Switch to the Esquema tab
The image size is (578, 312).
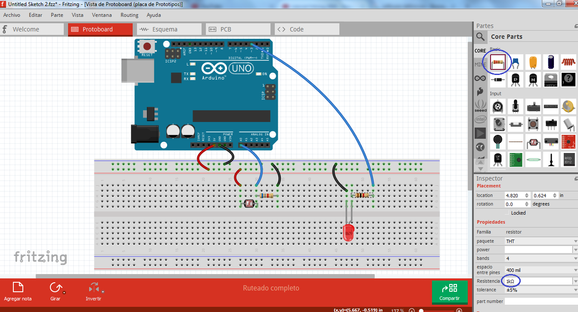[169, 29]
